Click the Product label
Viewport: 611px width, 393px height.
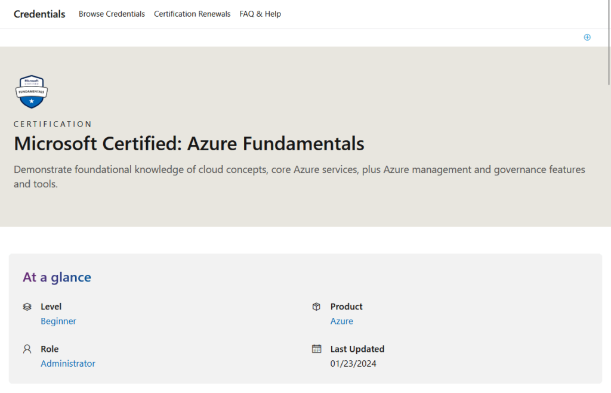pyautogui.click(x=347, y=307)
